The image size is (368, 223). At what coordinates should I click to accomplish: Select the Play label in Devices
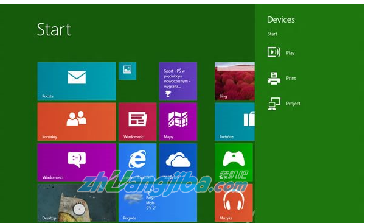tap(290, 53)
